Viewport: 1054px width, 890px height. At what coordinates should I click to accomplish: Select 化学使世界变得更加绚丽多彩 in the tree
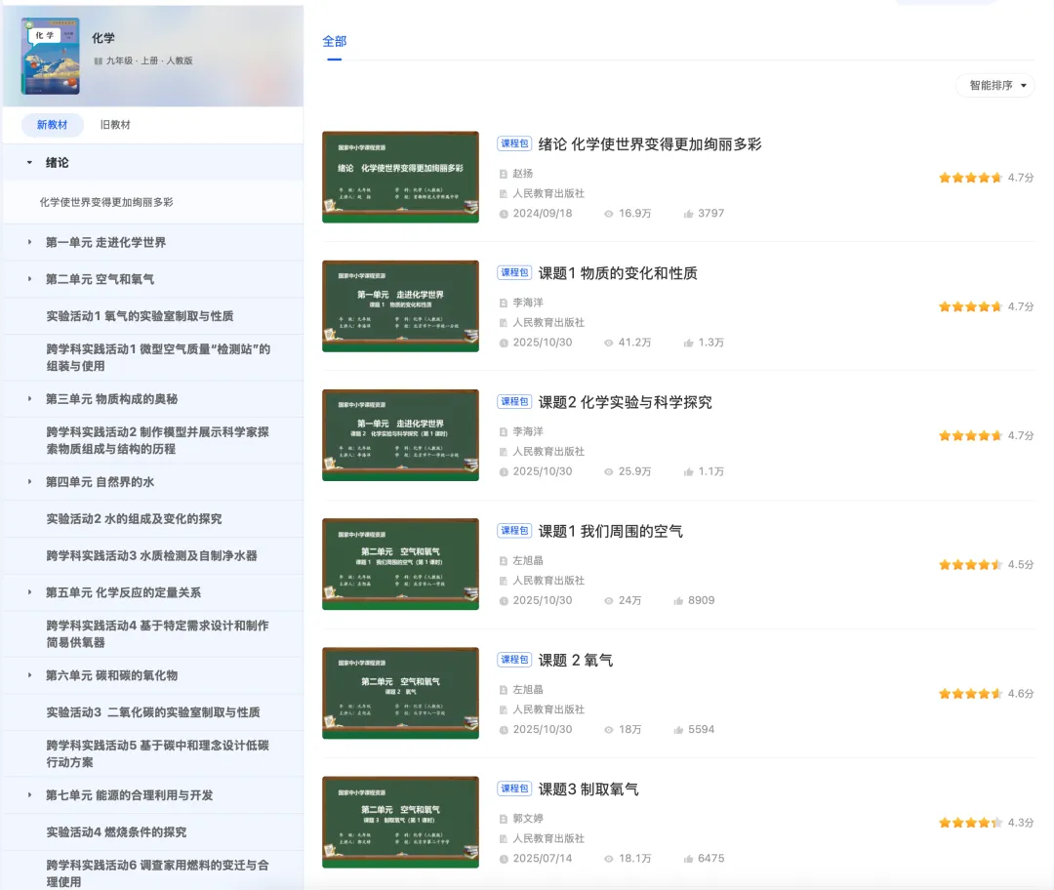click(106, 202)
